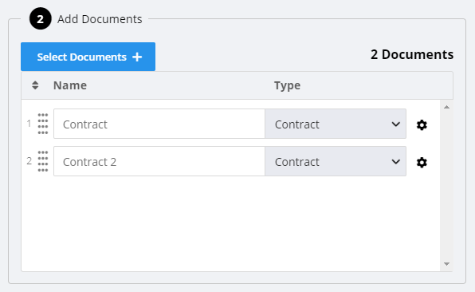Screen dimensions: 475x292
Task: Click the sort arrows icon in table header
Action: (35, 85)
